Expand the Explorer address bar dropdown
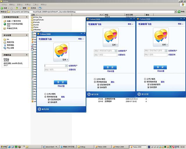The width and height of the screenshot is (186, 149). 175,12
